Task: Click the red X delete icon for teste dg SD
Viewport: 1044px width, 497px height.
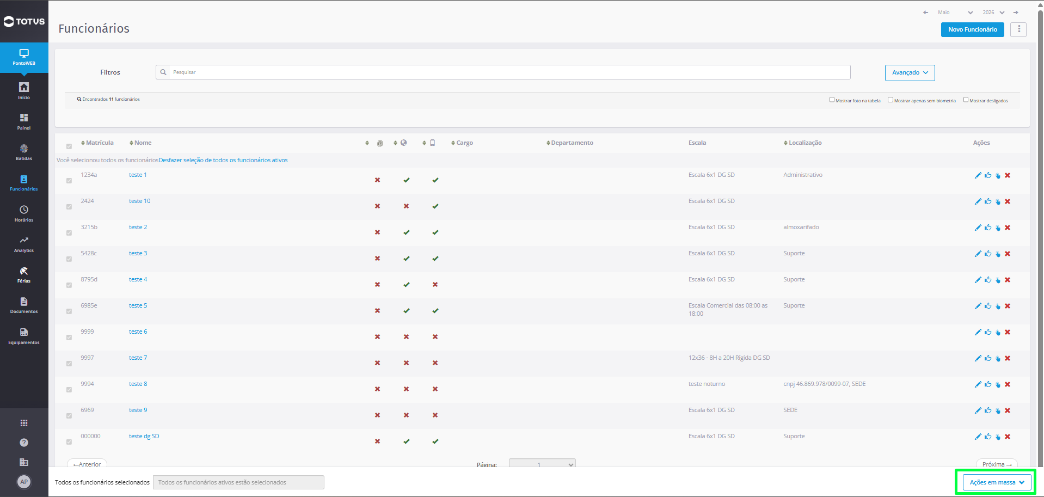Action: click(1008, 437)
